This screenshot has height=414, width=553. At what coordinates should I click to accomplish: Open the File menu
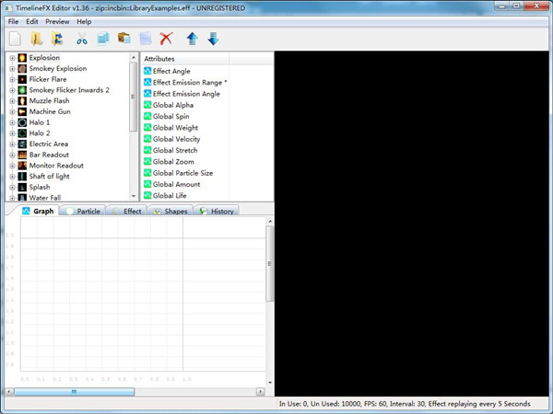tap(14, 21)
